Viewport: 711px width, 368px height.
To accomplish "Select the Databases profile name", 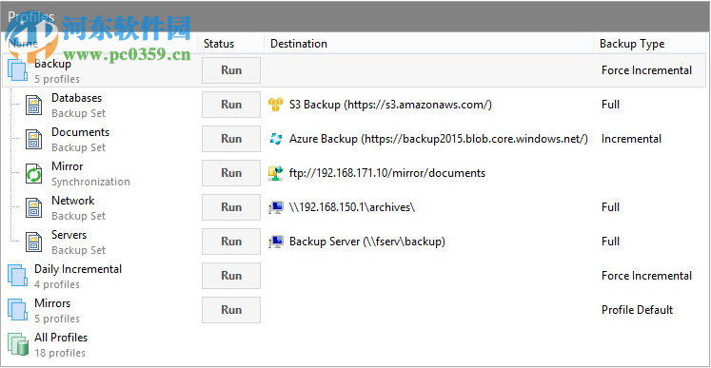I will [x=77, y=98].
